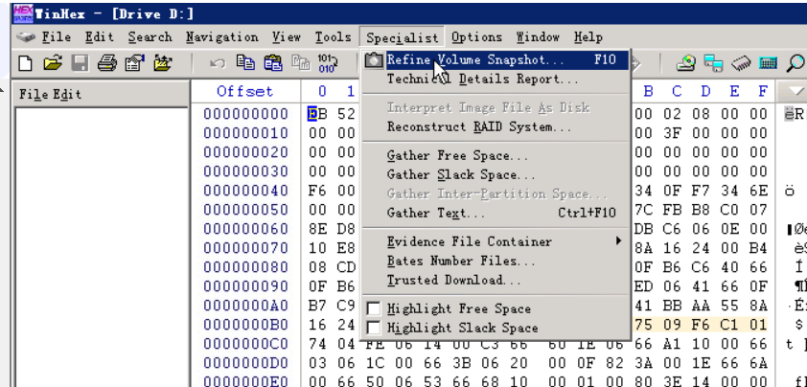Screen dimensions: 807x387
Task: Close the Specialist menu via its title
Action: [x=402, y=37]
